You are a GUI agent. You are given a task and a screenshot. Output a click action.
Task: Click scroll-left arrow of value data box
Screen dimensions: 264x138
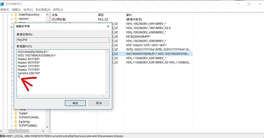click(x=19, y=96)
